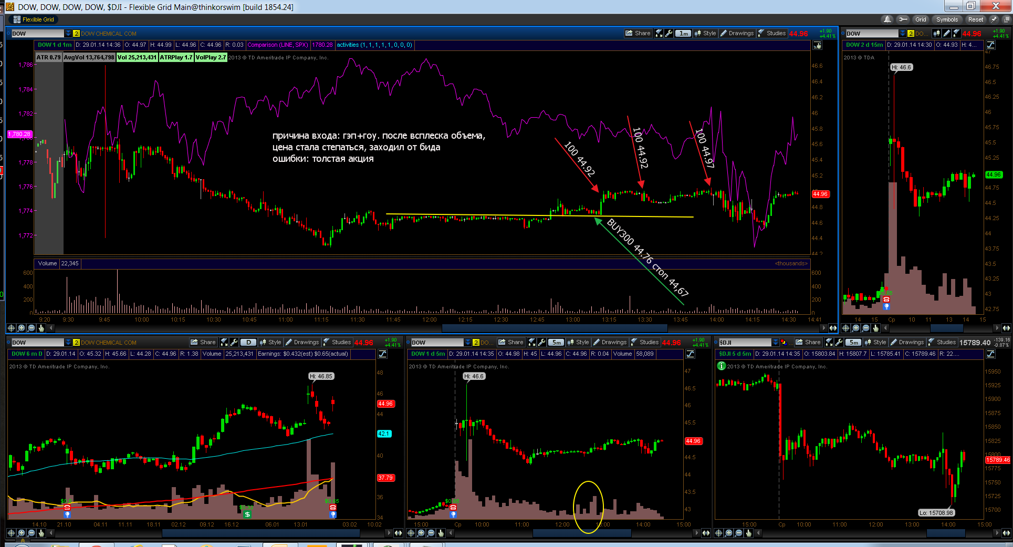Click the Symbols button in top bar
Screen dimensions: 1013x547
coord(947,19)
